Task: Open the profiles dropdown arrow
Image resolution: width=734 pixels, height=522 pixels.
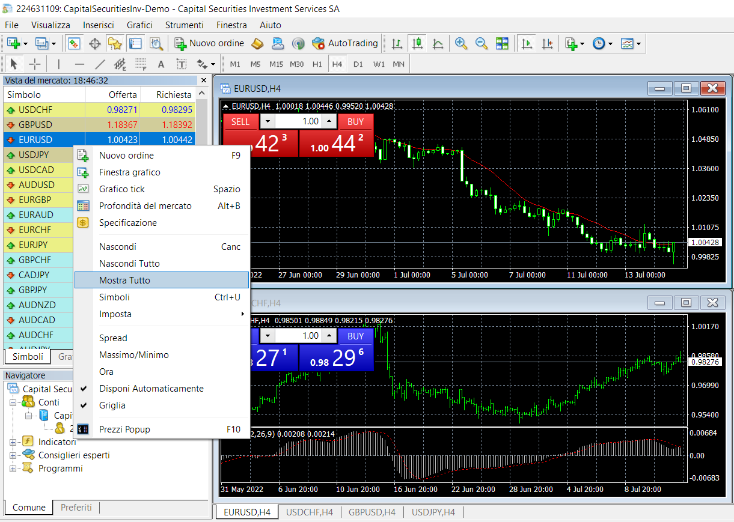Action: click(x=54, y=43)
